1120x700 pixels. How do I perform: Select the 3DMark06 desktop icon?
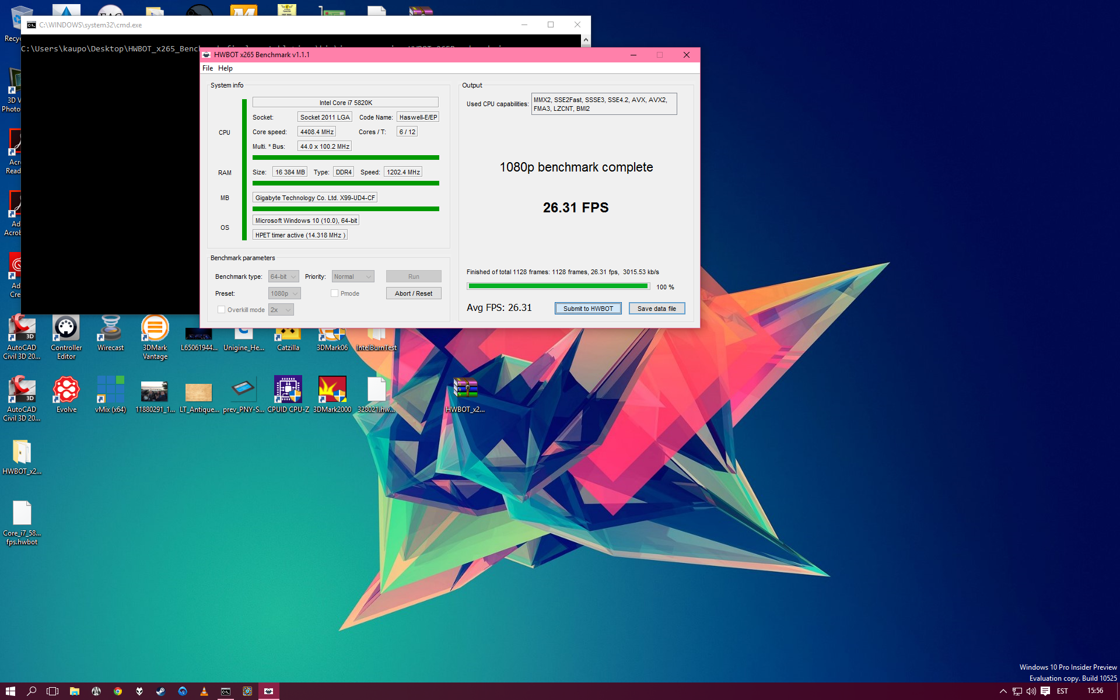tap(332, 339)
